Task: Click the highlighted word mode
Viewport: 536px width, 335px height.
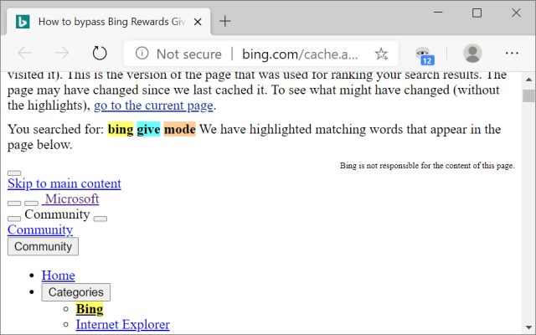Action: pos(179,129)
